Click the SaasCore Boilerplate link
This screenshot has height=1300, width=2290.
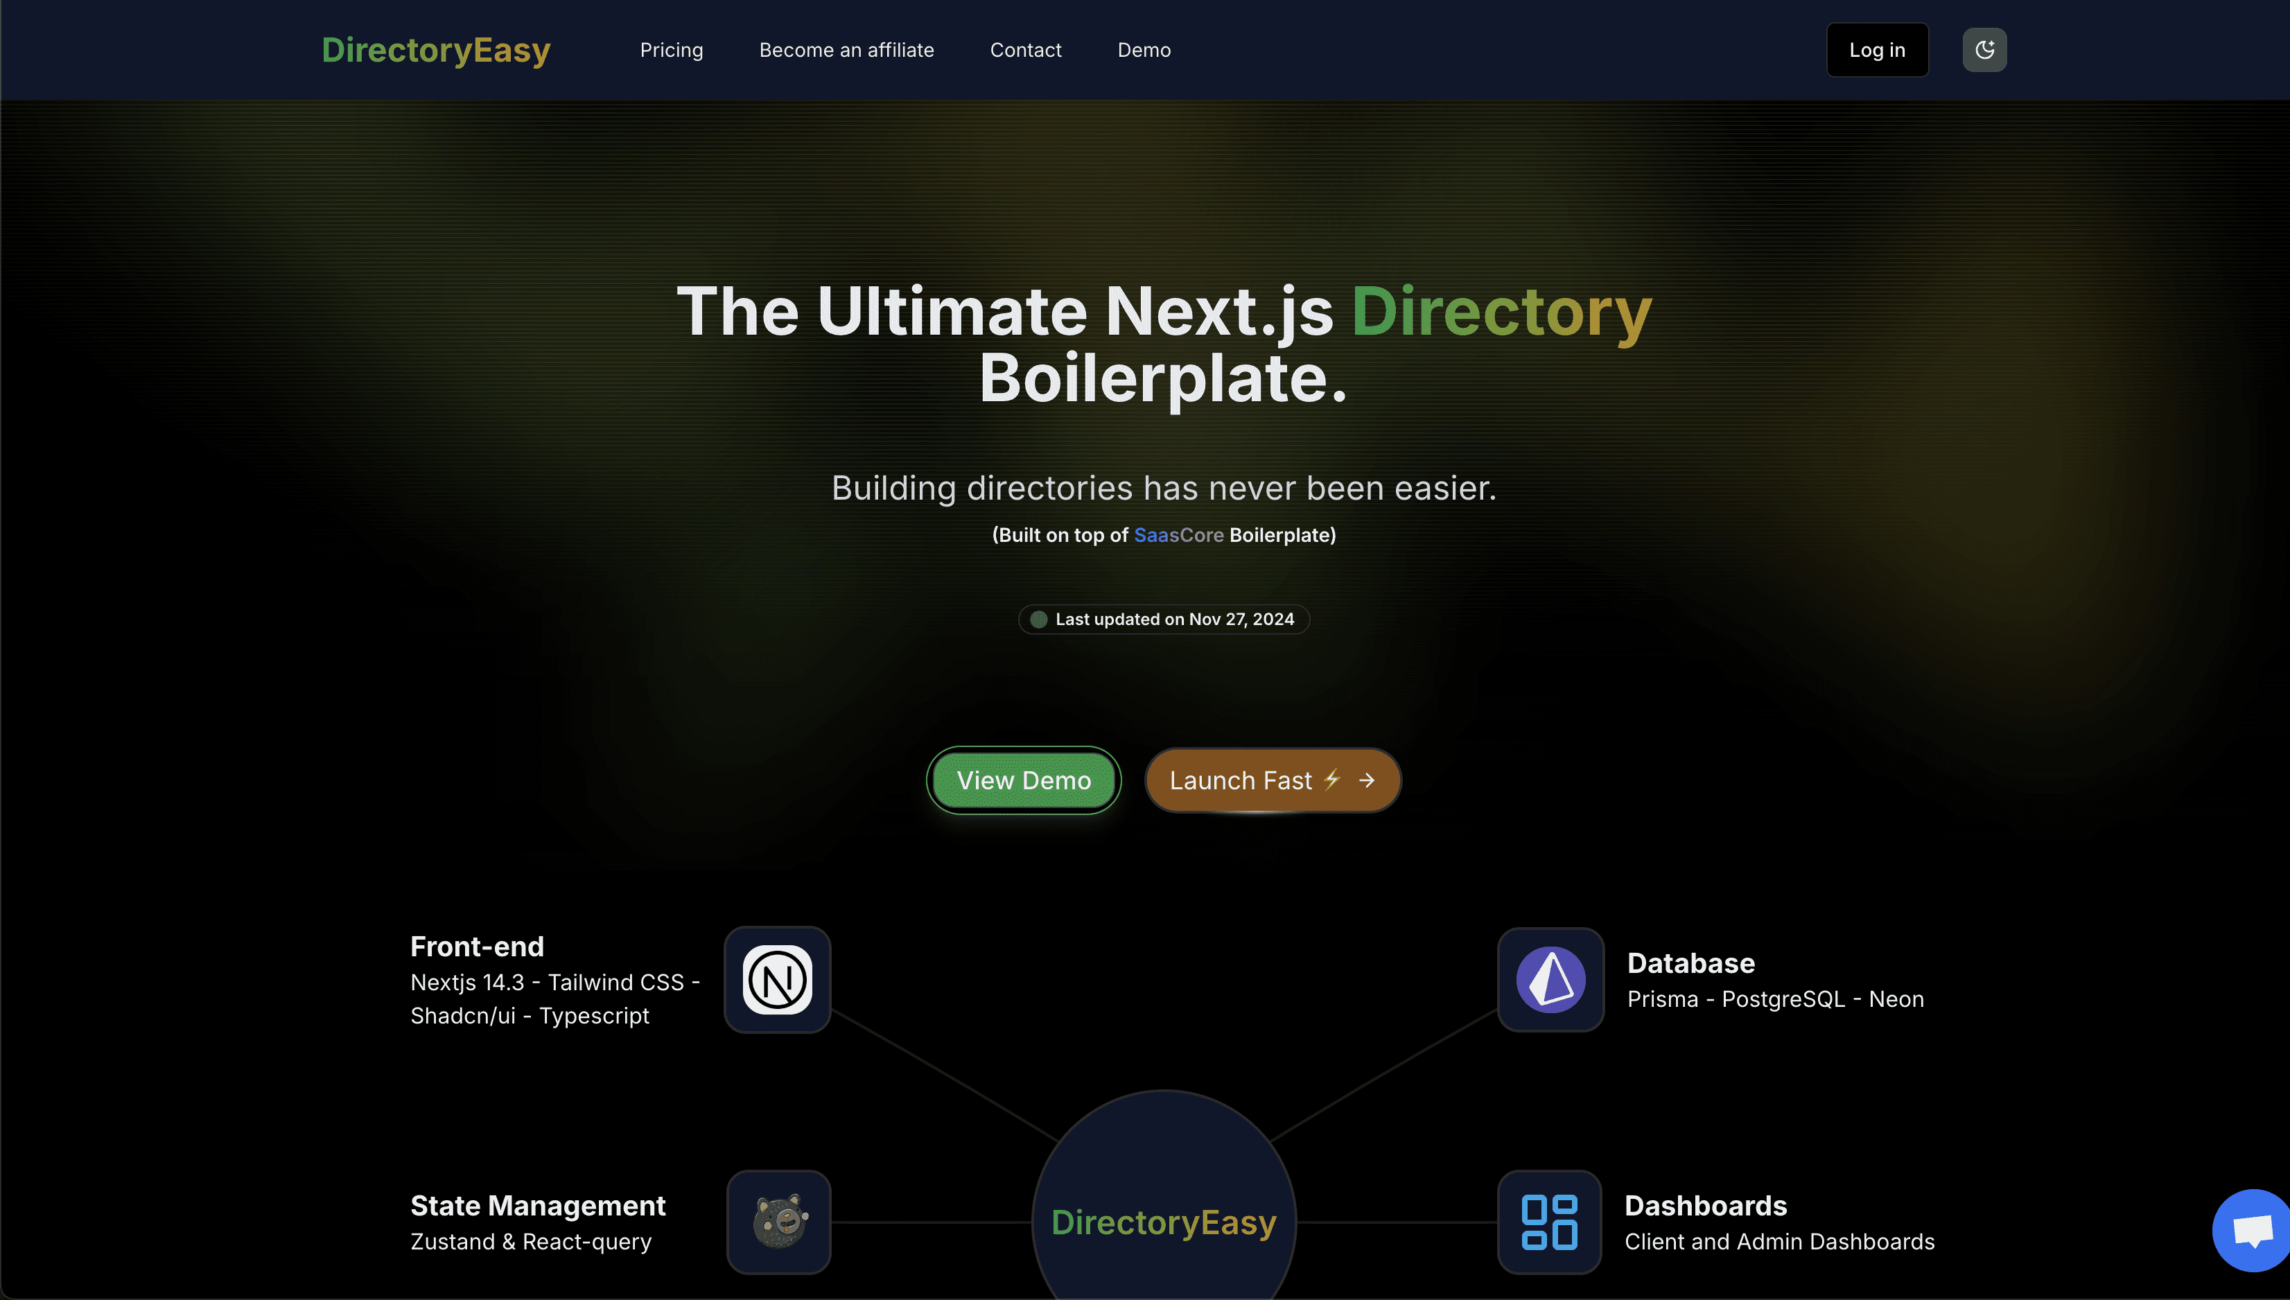[1178, 534]
